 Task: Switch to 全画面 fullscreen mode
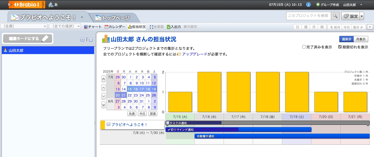coord(157,27)
